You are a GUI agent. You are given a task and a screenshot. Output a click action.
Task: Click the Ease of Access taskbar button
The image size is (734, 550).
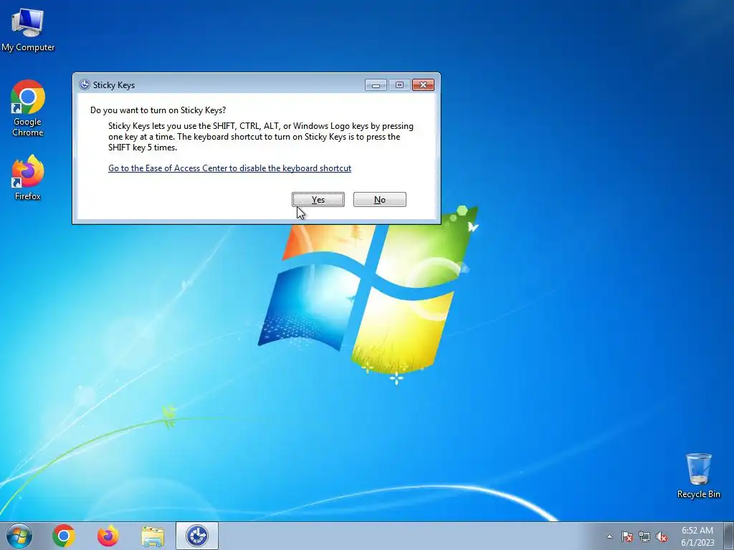coord(197,536)
